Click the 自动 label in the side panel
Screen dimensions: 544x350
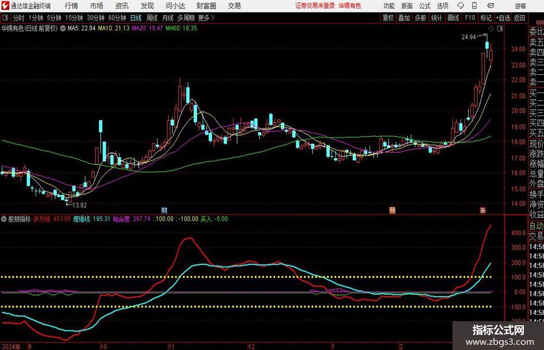pyautogui.click(x=537, y=226)
